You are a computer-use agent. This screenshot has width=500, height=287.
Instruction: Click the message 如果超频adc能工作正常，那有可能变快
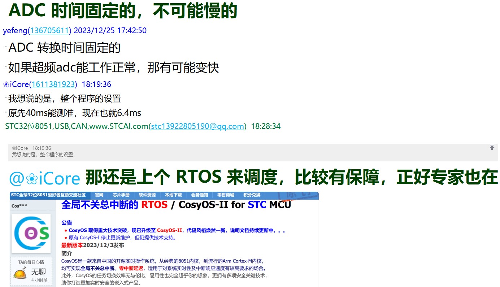pos(114,68)
